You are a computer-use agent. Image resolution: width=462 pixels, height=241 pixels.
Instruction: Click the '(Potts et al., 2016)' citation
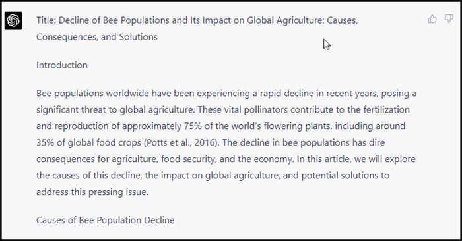181,143
